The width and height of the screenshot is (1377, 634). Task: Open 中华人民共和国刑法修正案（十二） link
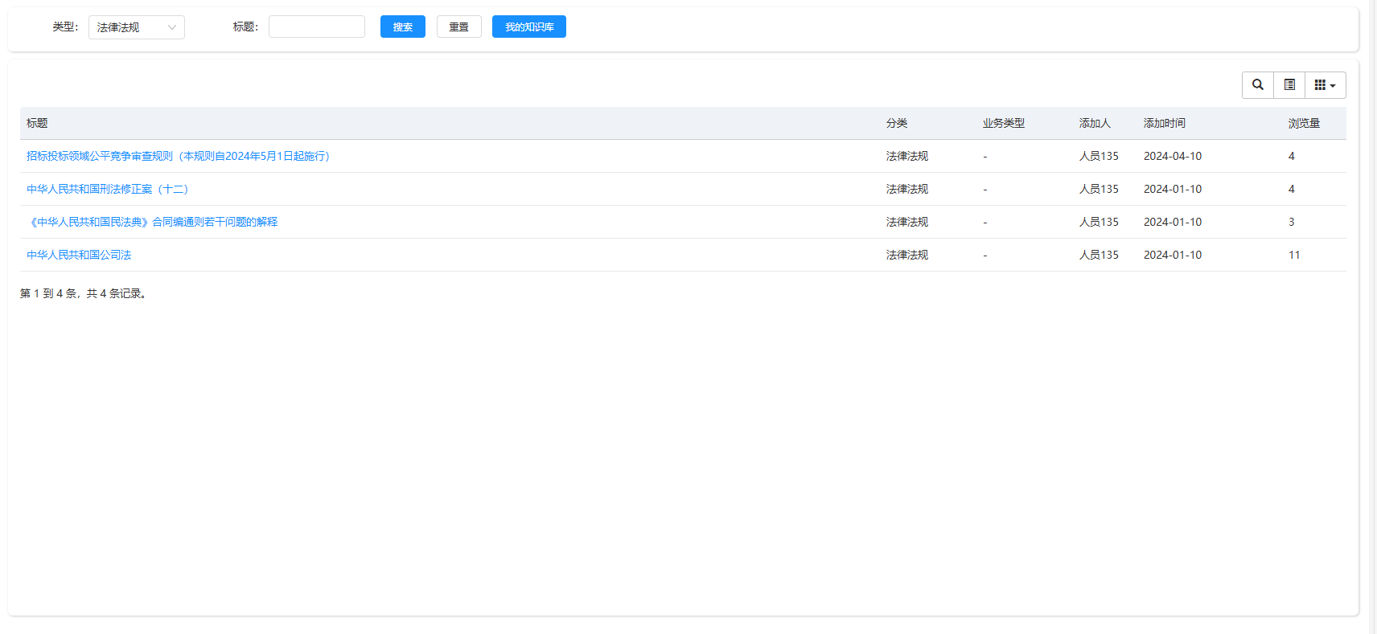107,189
